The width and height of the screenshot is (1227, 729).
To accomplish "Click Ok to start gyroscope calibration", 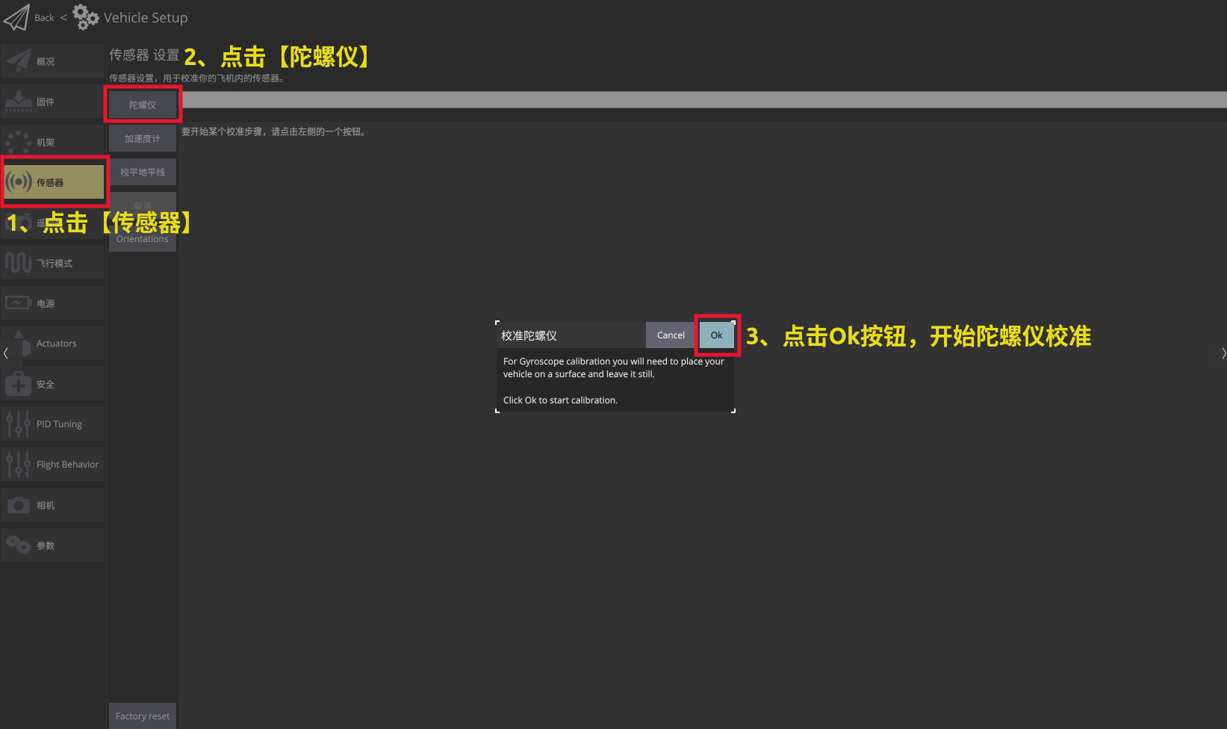I will 715,335.
